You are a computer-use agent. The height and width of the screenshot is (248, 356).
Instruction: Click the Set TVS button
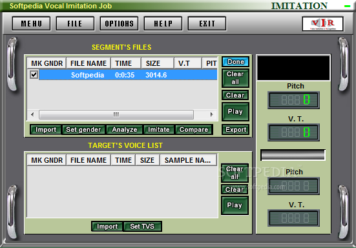(142, 226)
